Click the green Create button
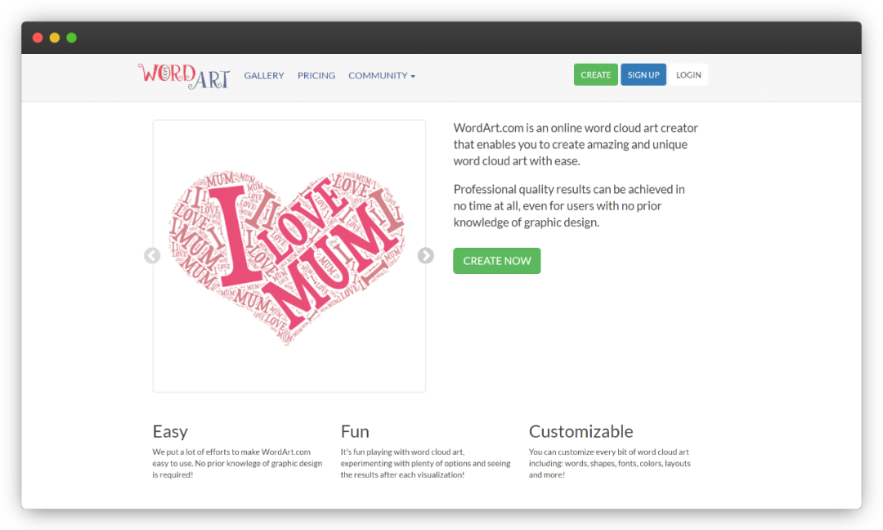 coord(595,75)
